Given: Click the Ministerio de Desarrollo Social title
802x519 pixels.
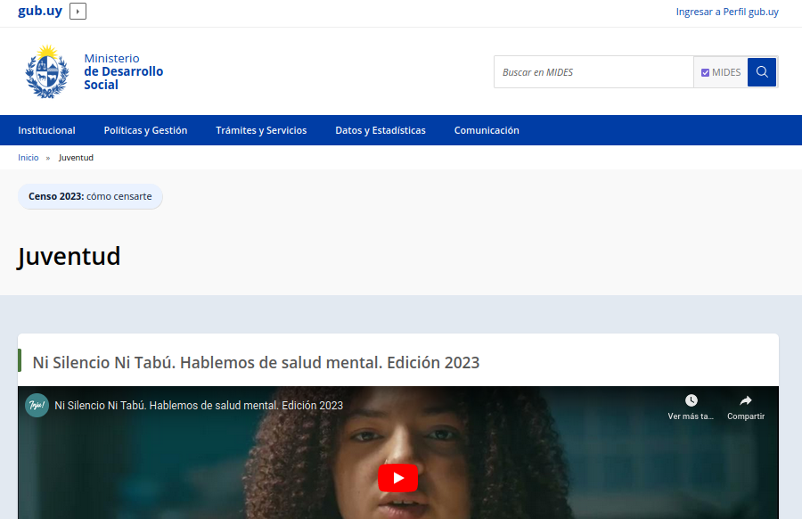Looking at the screenshot, I should click(x=123, y=71).
